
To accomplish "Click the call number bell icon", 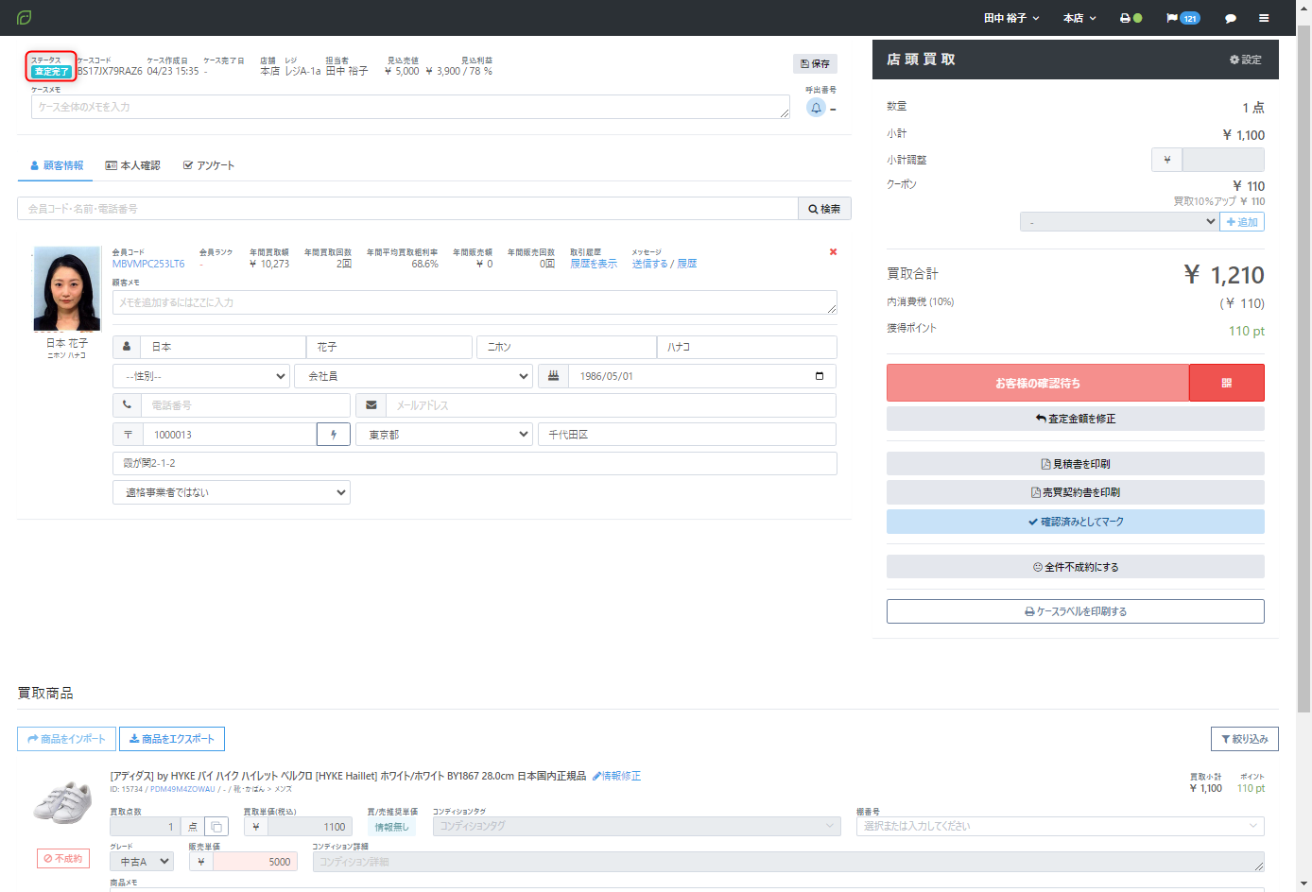I will 816,108.
